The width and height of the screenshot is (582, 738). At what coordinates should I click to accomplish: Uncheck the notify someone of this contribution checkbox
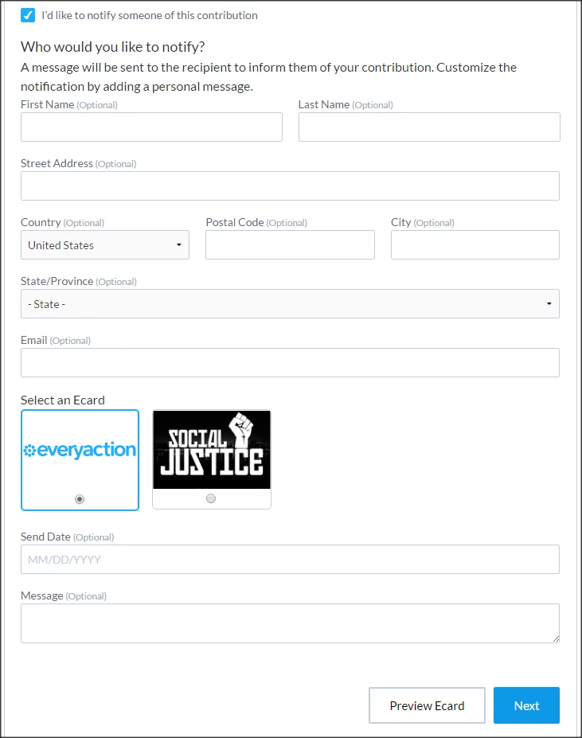(x=28, y=15)
